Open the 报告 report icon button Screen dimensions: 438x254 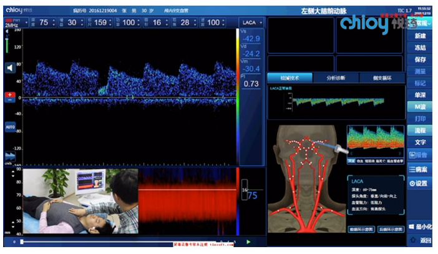pyautogui.click(x=419, y=154)
